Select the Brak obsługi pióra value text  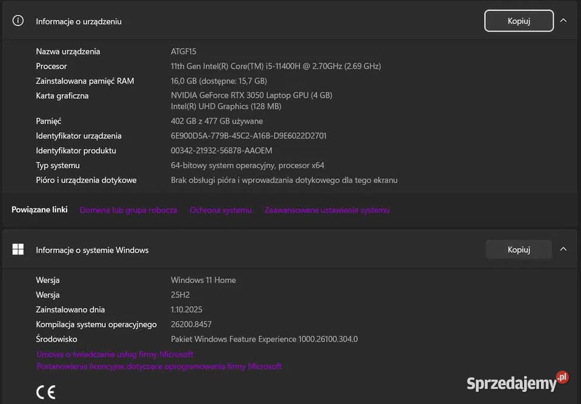pos(284,180)
